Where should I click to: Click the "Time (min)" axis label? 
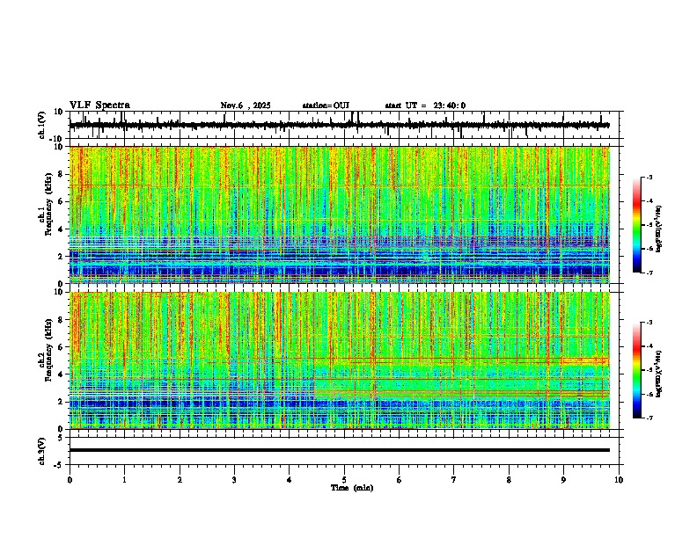(x=352, y=488)
